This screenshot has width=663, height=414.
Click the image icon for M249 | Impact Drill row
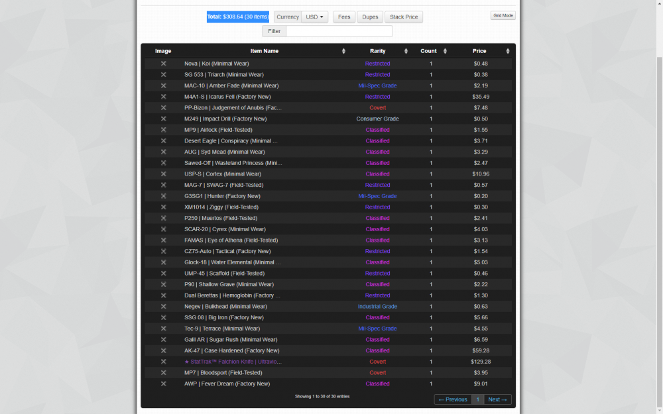[163, 119]
